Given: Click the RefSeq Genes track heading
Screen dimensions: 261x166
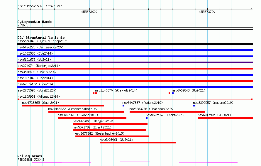Looking at the screenshot, I should 30,156.
